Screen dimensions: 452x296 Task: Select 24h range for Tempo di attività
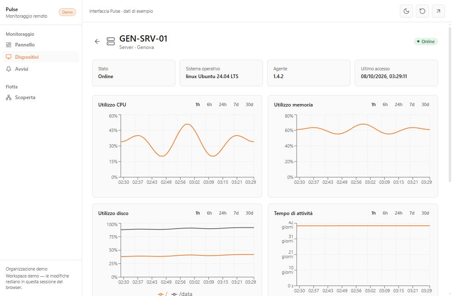point(399,213)
